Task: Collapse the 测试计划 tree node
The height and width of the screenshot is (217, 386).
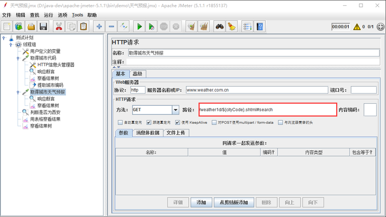Action: click(4, 38)
